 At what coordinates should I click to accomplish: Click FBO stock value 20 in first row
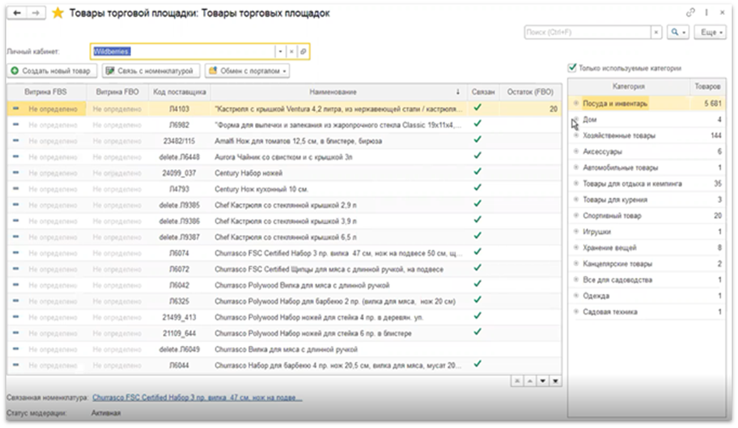pyautogui.click(x=554, y=109)
